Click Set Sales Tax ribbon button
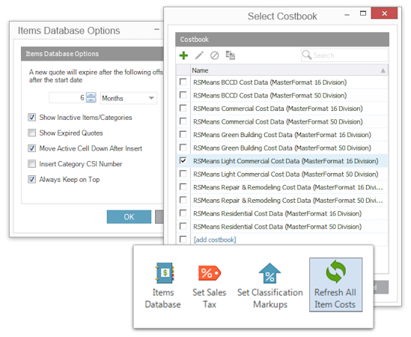Screen dimensions: 411x337 [209, 285]
